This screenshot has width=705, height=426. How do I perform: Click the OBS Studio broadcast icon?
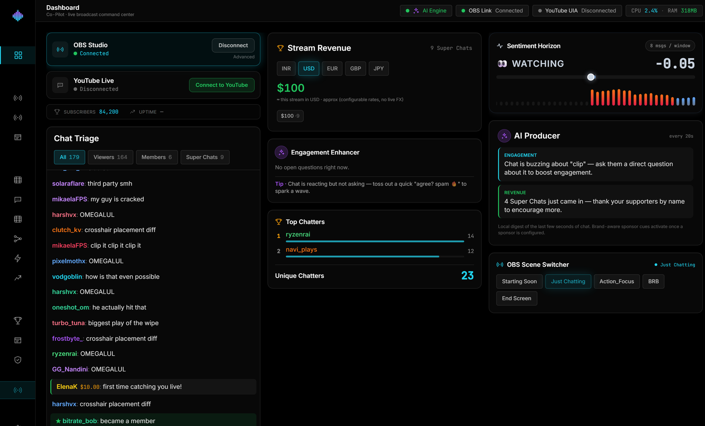tap(60, 49)
